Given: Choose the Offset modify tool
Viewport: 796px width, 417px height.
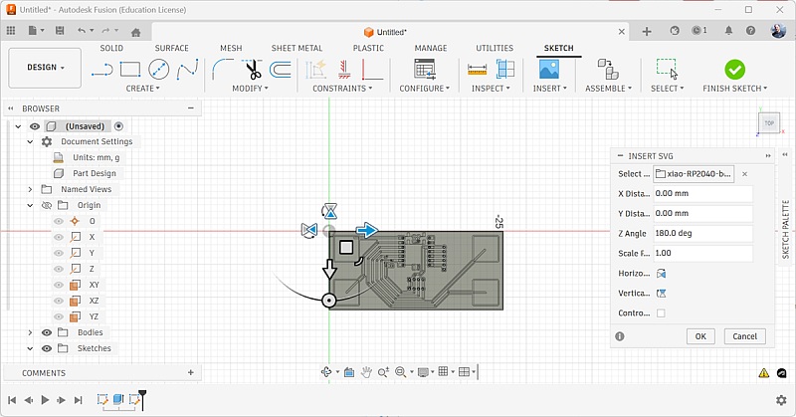Looking at the screenshot, I should pyautogui.click(x=281, y=69).
